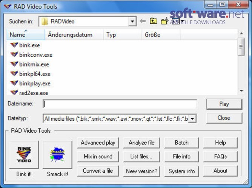Click the RAD Video Tools title bar icon
Image resolution: width=252 pixels, height=188 pixels.
point(8,6)
